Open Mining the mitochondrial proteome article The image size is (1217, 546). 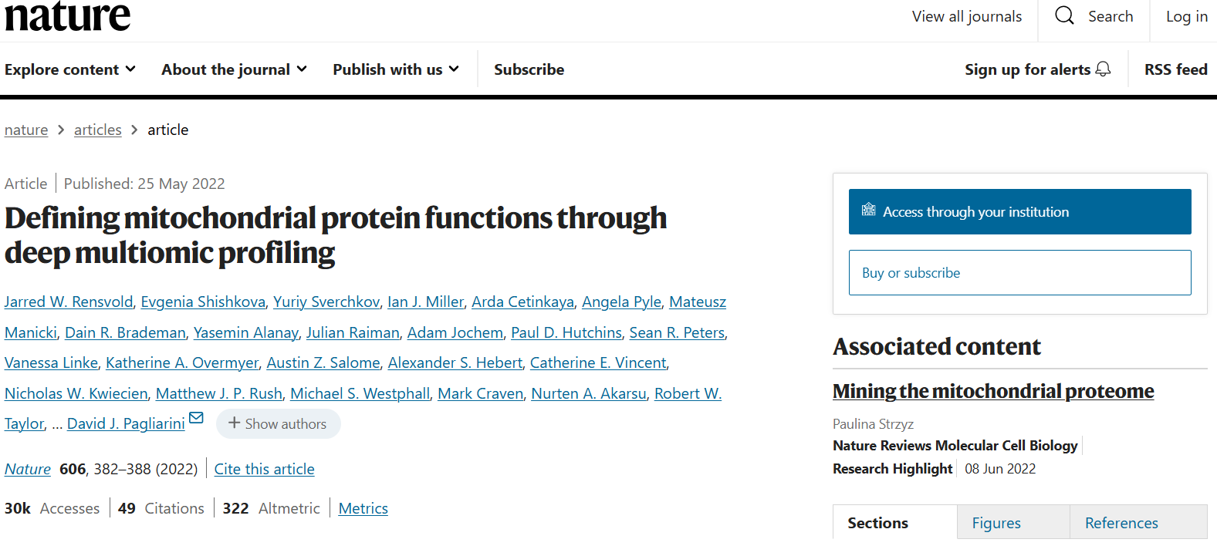tap(992, 391)
